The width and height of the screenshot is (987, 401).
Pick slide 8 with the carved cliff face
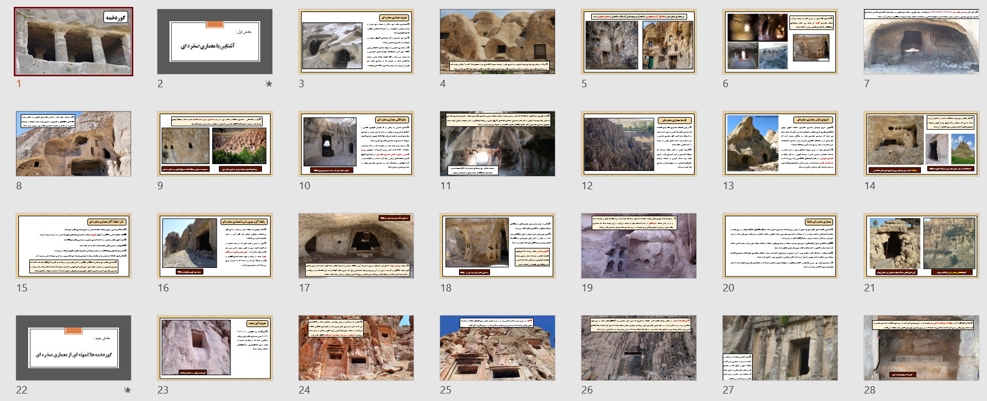click(x=74, y=143)
